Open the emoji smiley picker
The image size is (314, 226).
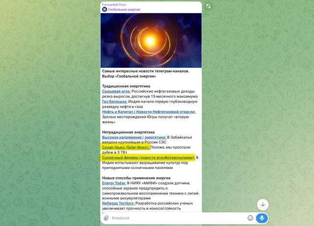(x=250, y=218)
